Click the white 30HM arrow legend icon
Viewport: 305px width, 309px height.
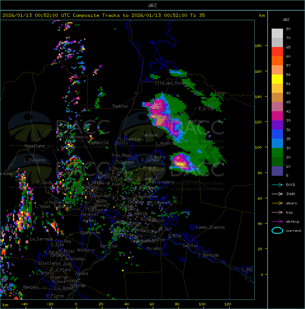click(x=277, y=194)
